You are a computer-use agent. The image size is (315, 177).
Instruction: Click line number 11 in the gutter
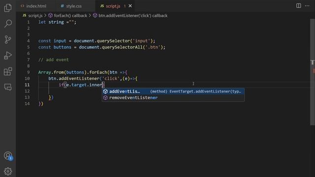pos(27,85)
